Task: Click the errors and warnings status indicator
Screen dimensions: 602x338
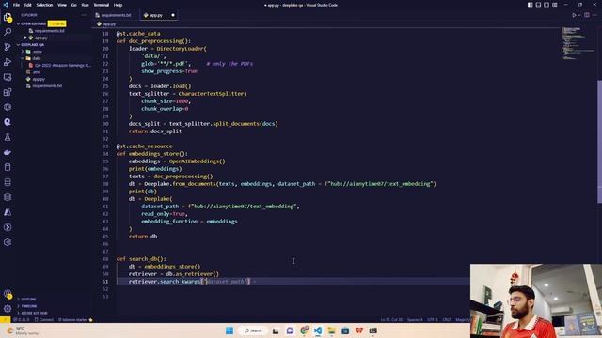Action: (x=22, y=319)
